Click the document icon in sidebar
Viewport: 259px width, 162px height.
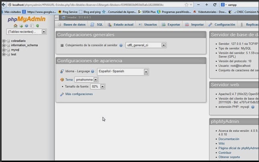point(32,26)
